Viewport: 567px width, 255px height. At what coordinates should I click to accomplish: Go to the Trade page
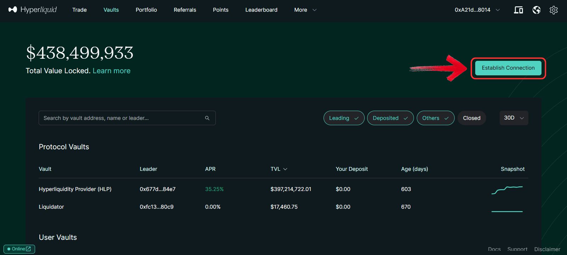[79, 10]
